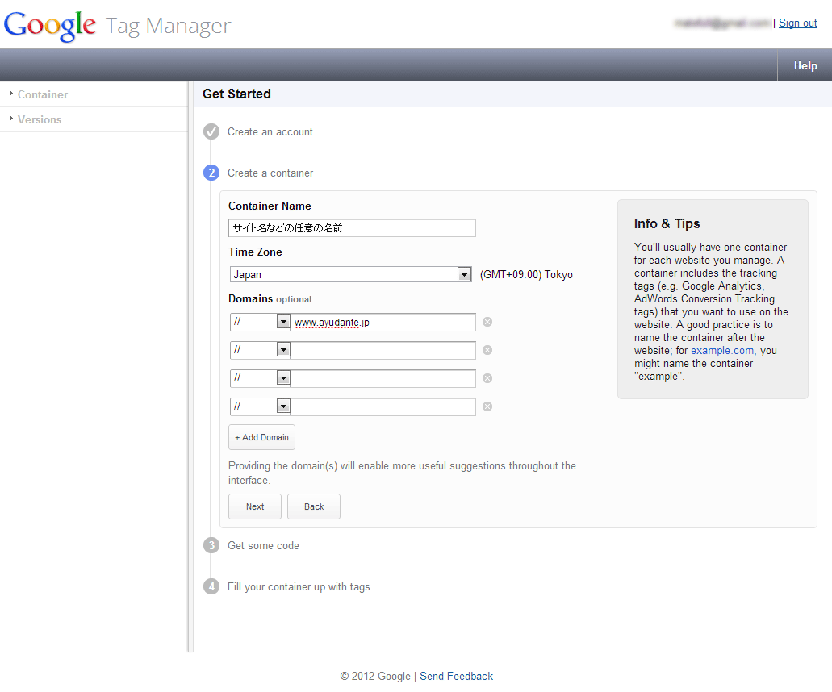This screenshot has height=692, width=832.
Task: Click the Google Tag Manager logo
Action: pyautogui.click(x=117, y=25)
